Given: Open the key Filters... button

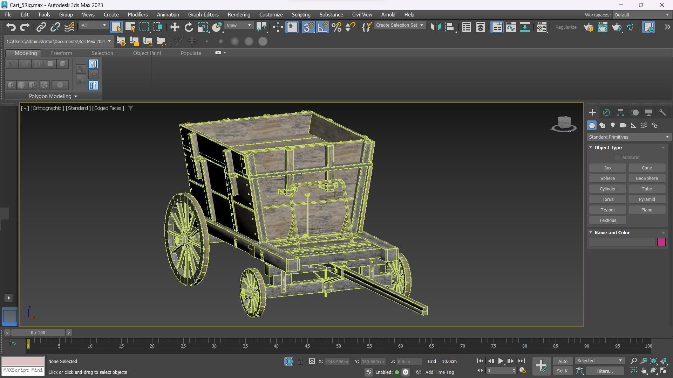Looking at the screenshot, I should point(605,371).
